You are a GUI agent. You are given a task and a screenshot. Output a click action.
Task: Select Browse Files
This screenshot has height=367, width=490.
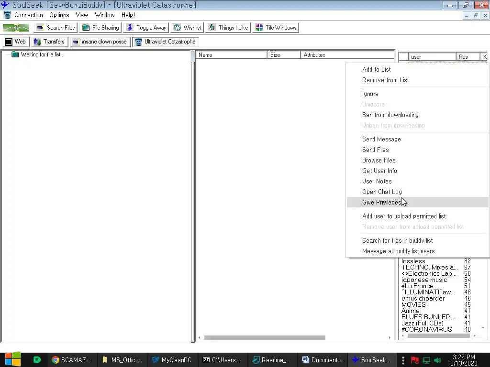pos(417,161)
